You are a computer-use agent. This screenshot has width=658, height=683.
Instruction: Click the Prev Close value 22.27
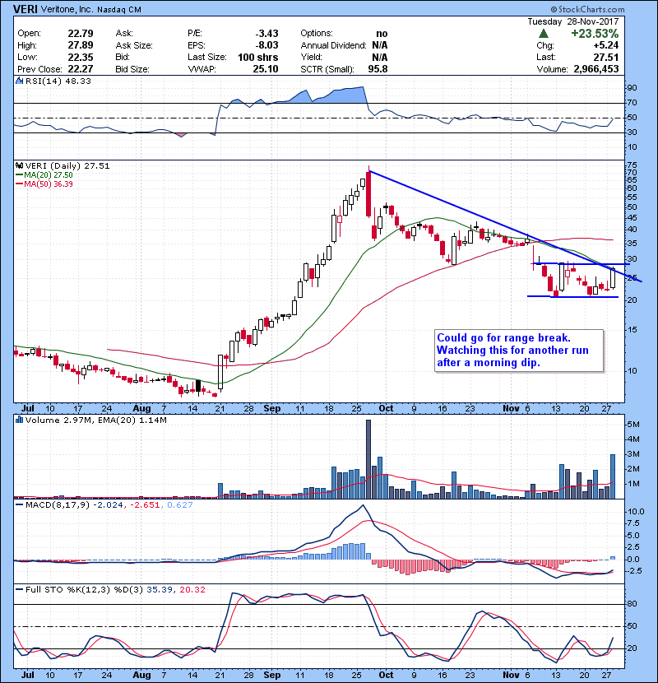[81, 69]
